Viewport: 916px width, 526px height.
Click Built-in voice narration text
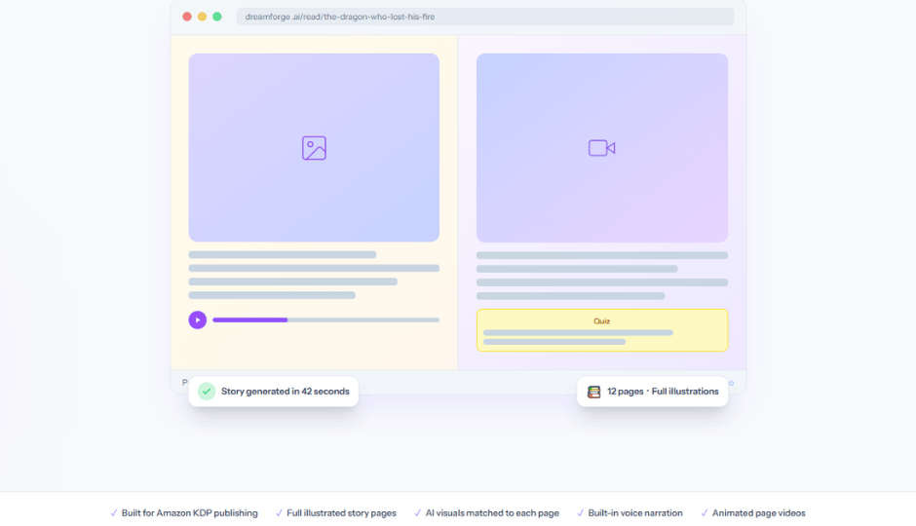click(x=635, y=513)
